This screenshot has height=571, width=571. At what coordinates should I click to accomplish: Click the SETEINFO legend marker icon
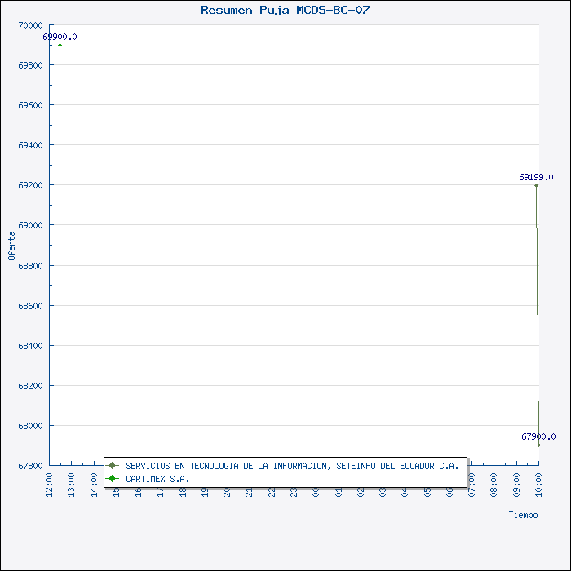[x=113, y=466]
